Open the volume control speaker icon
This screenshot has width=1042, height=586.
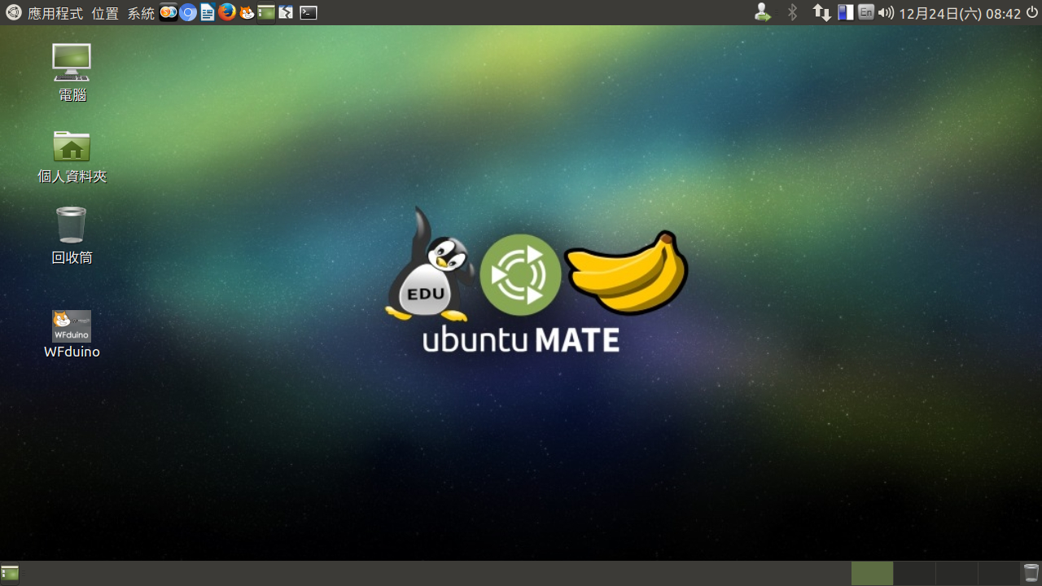tap(887, 13)
